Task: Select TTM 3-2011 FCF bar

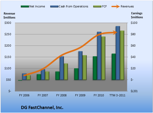Action: click(122, 55)
